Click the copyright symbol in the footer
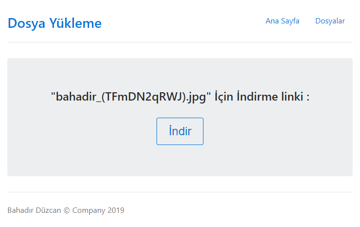The width and height of the screenshot is (360, 227). point(67,210)
